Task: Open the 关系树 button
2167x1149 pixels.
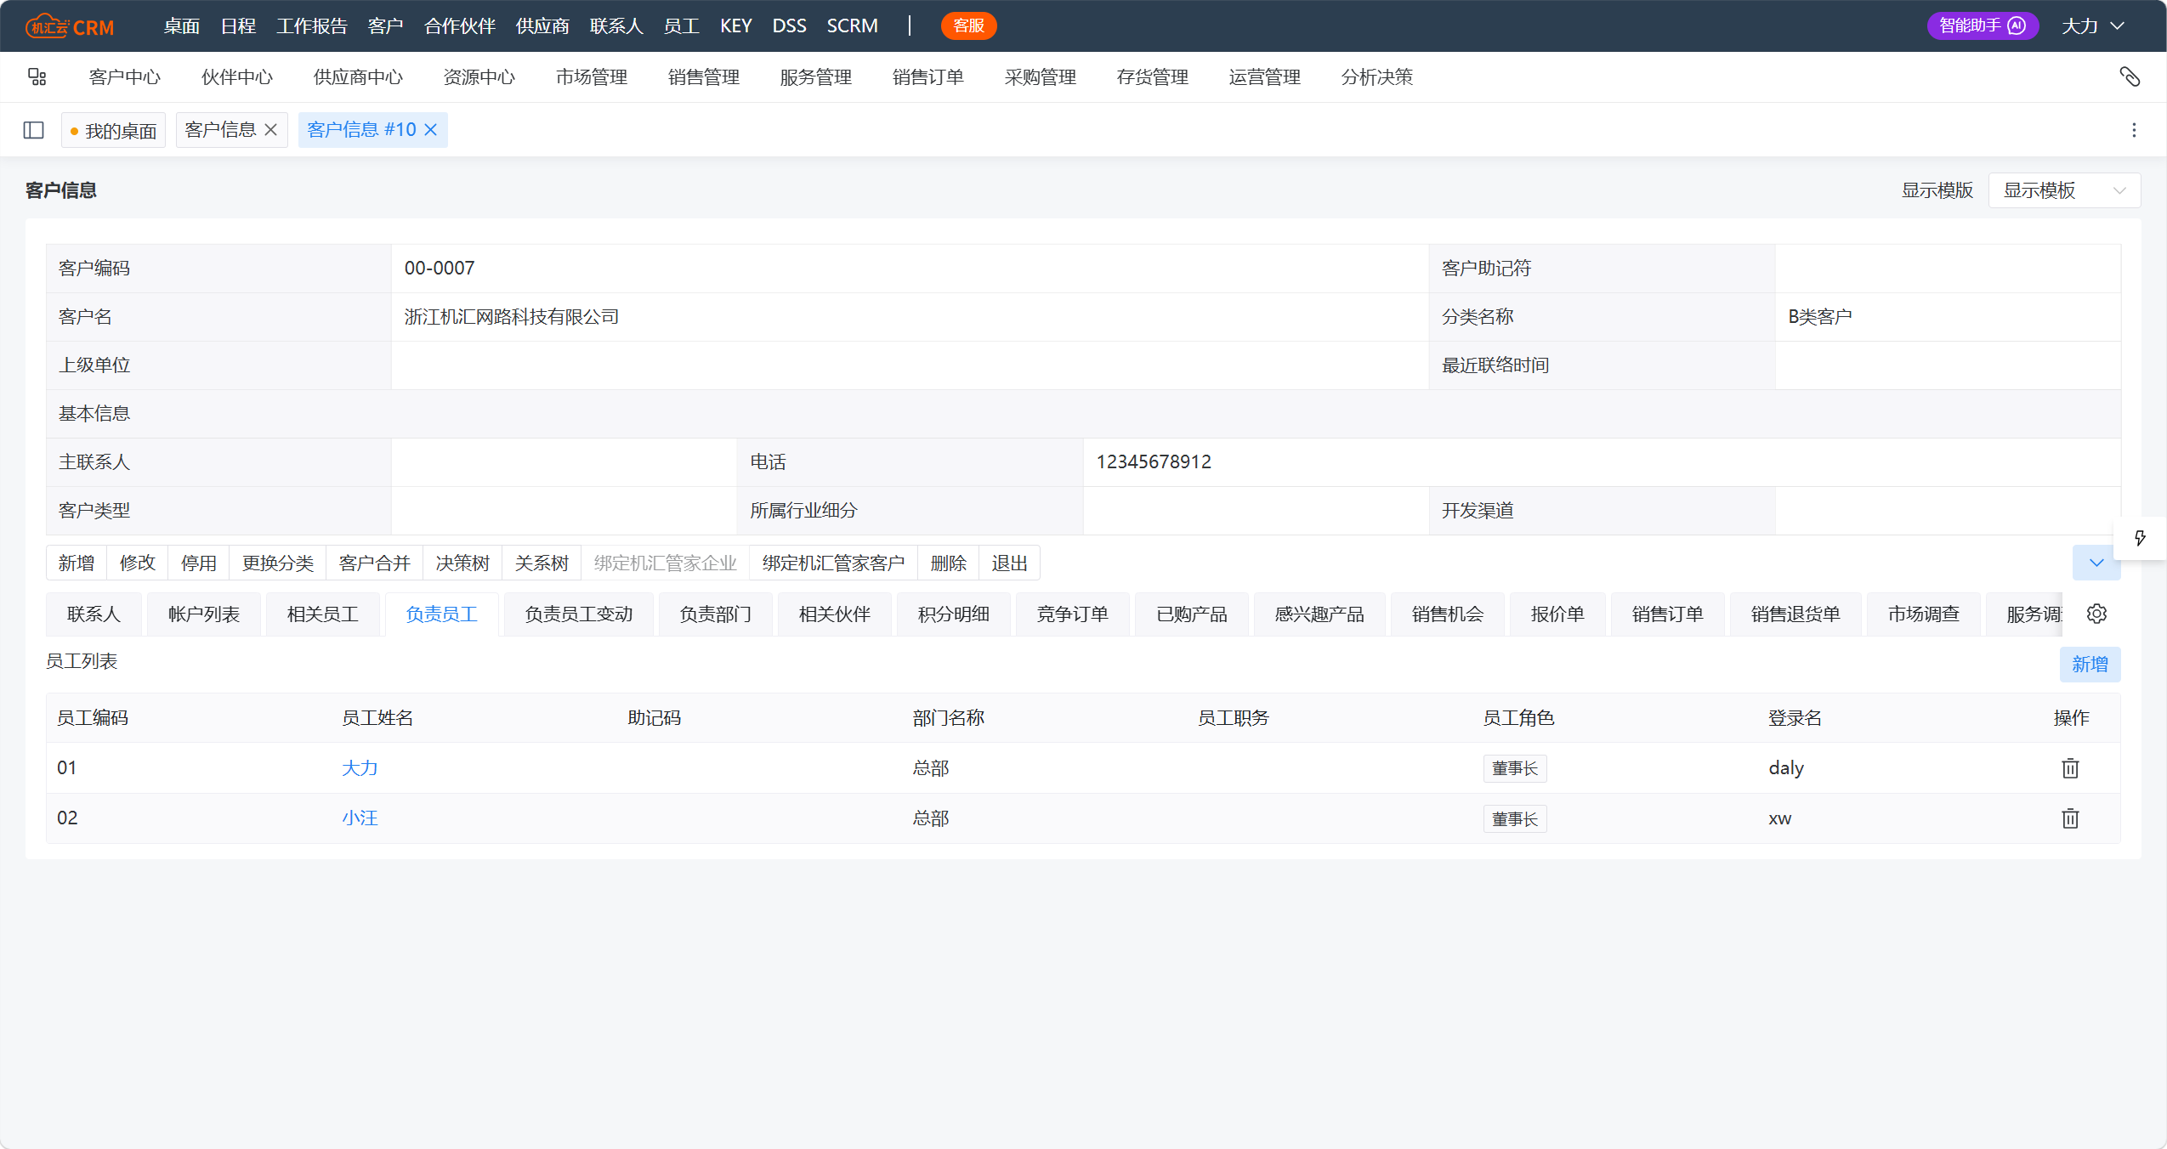Action: click(542, 563)
